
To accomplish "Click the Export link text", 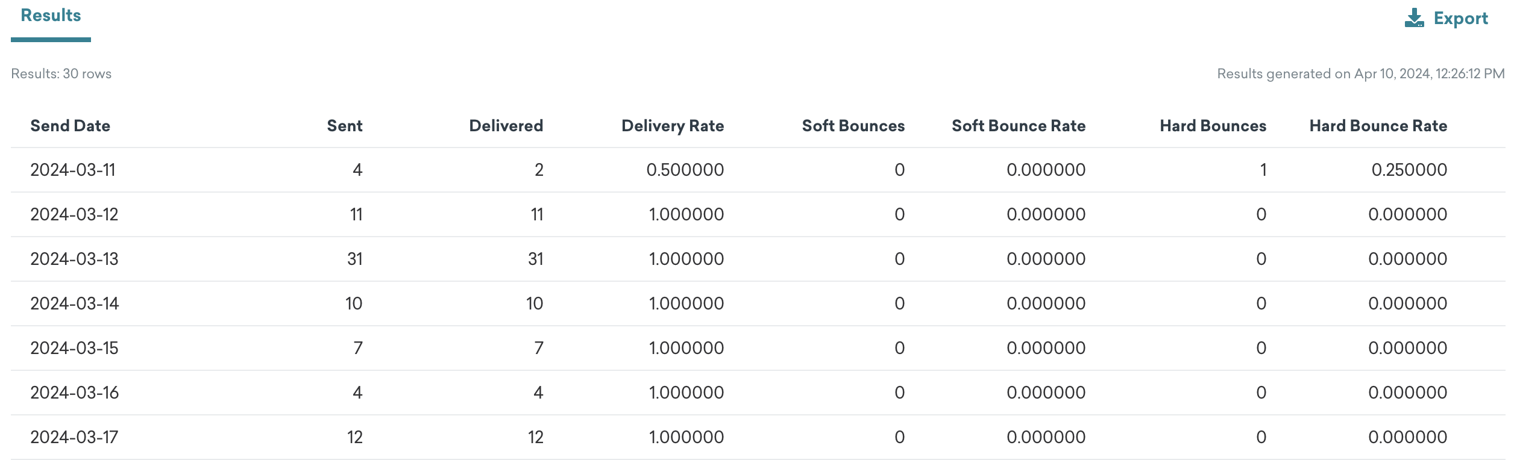I will point(1460,18).
